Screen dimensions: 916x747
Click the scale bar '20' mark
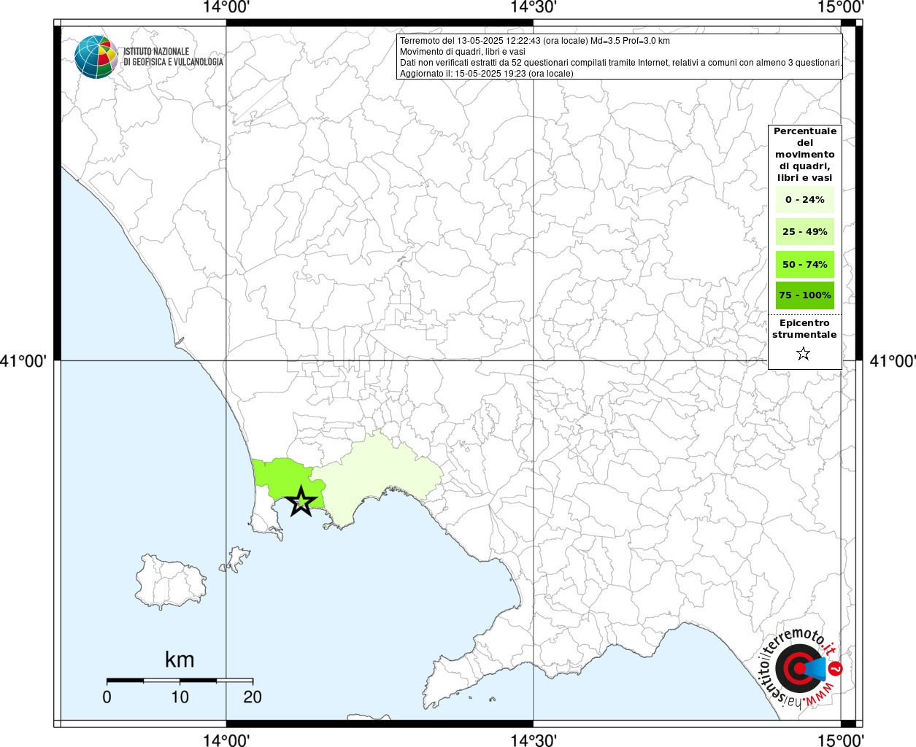point(253,697)
